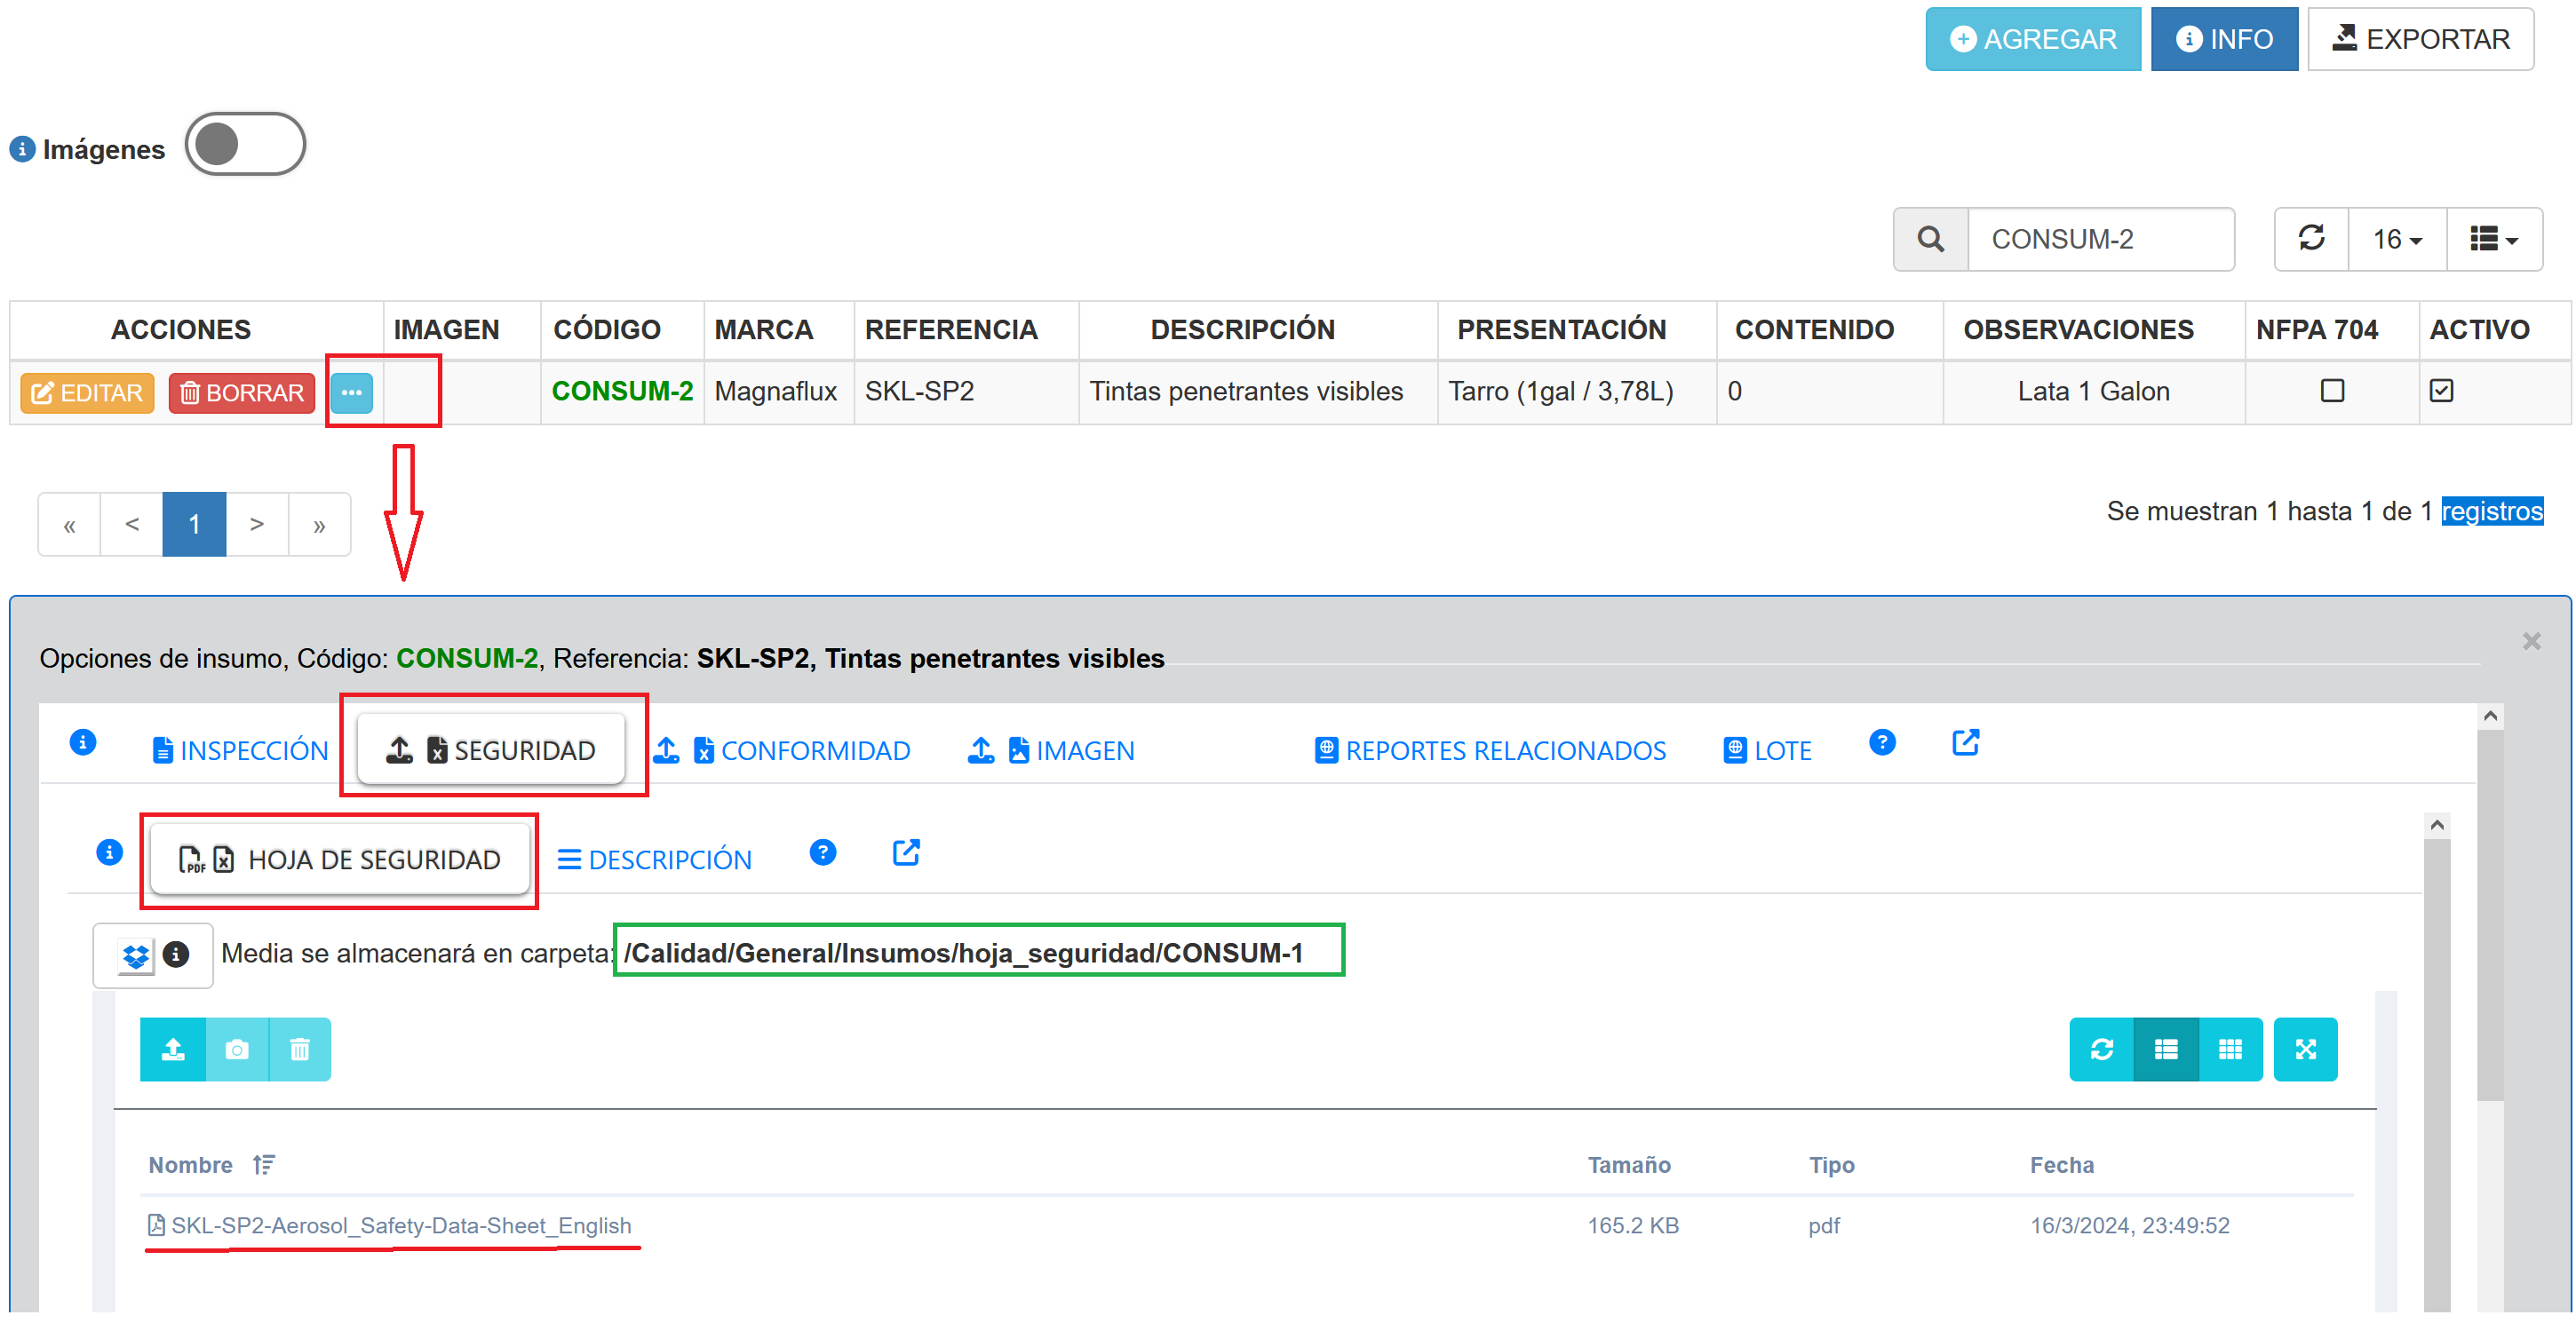Image resolution: width=2576 pixels, height=1323 pixels.
Task: Switch media view to grid thumbnails
Action: [2230, 1050]
